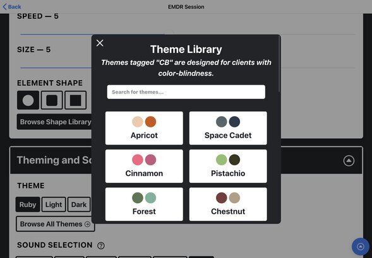The height and width of the screenshot is (258, 372).
Task: Choose the Pistachio theme
Action: pos(228,166)
